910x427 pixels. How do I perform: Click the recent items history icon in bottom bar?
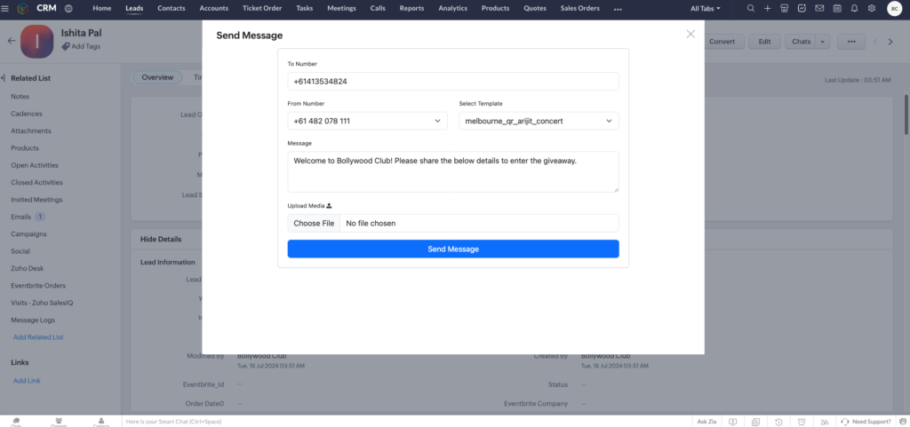[778, 422]
